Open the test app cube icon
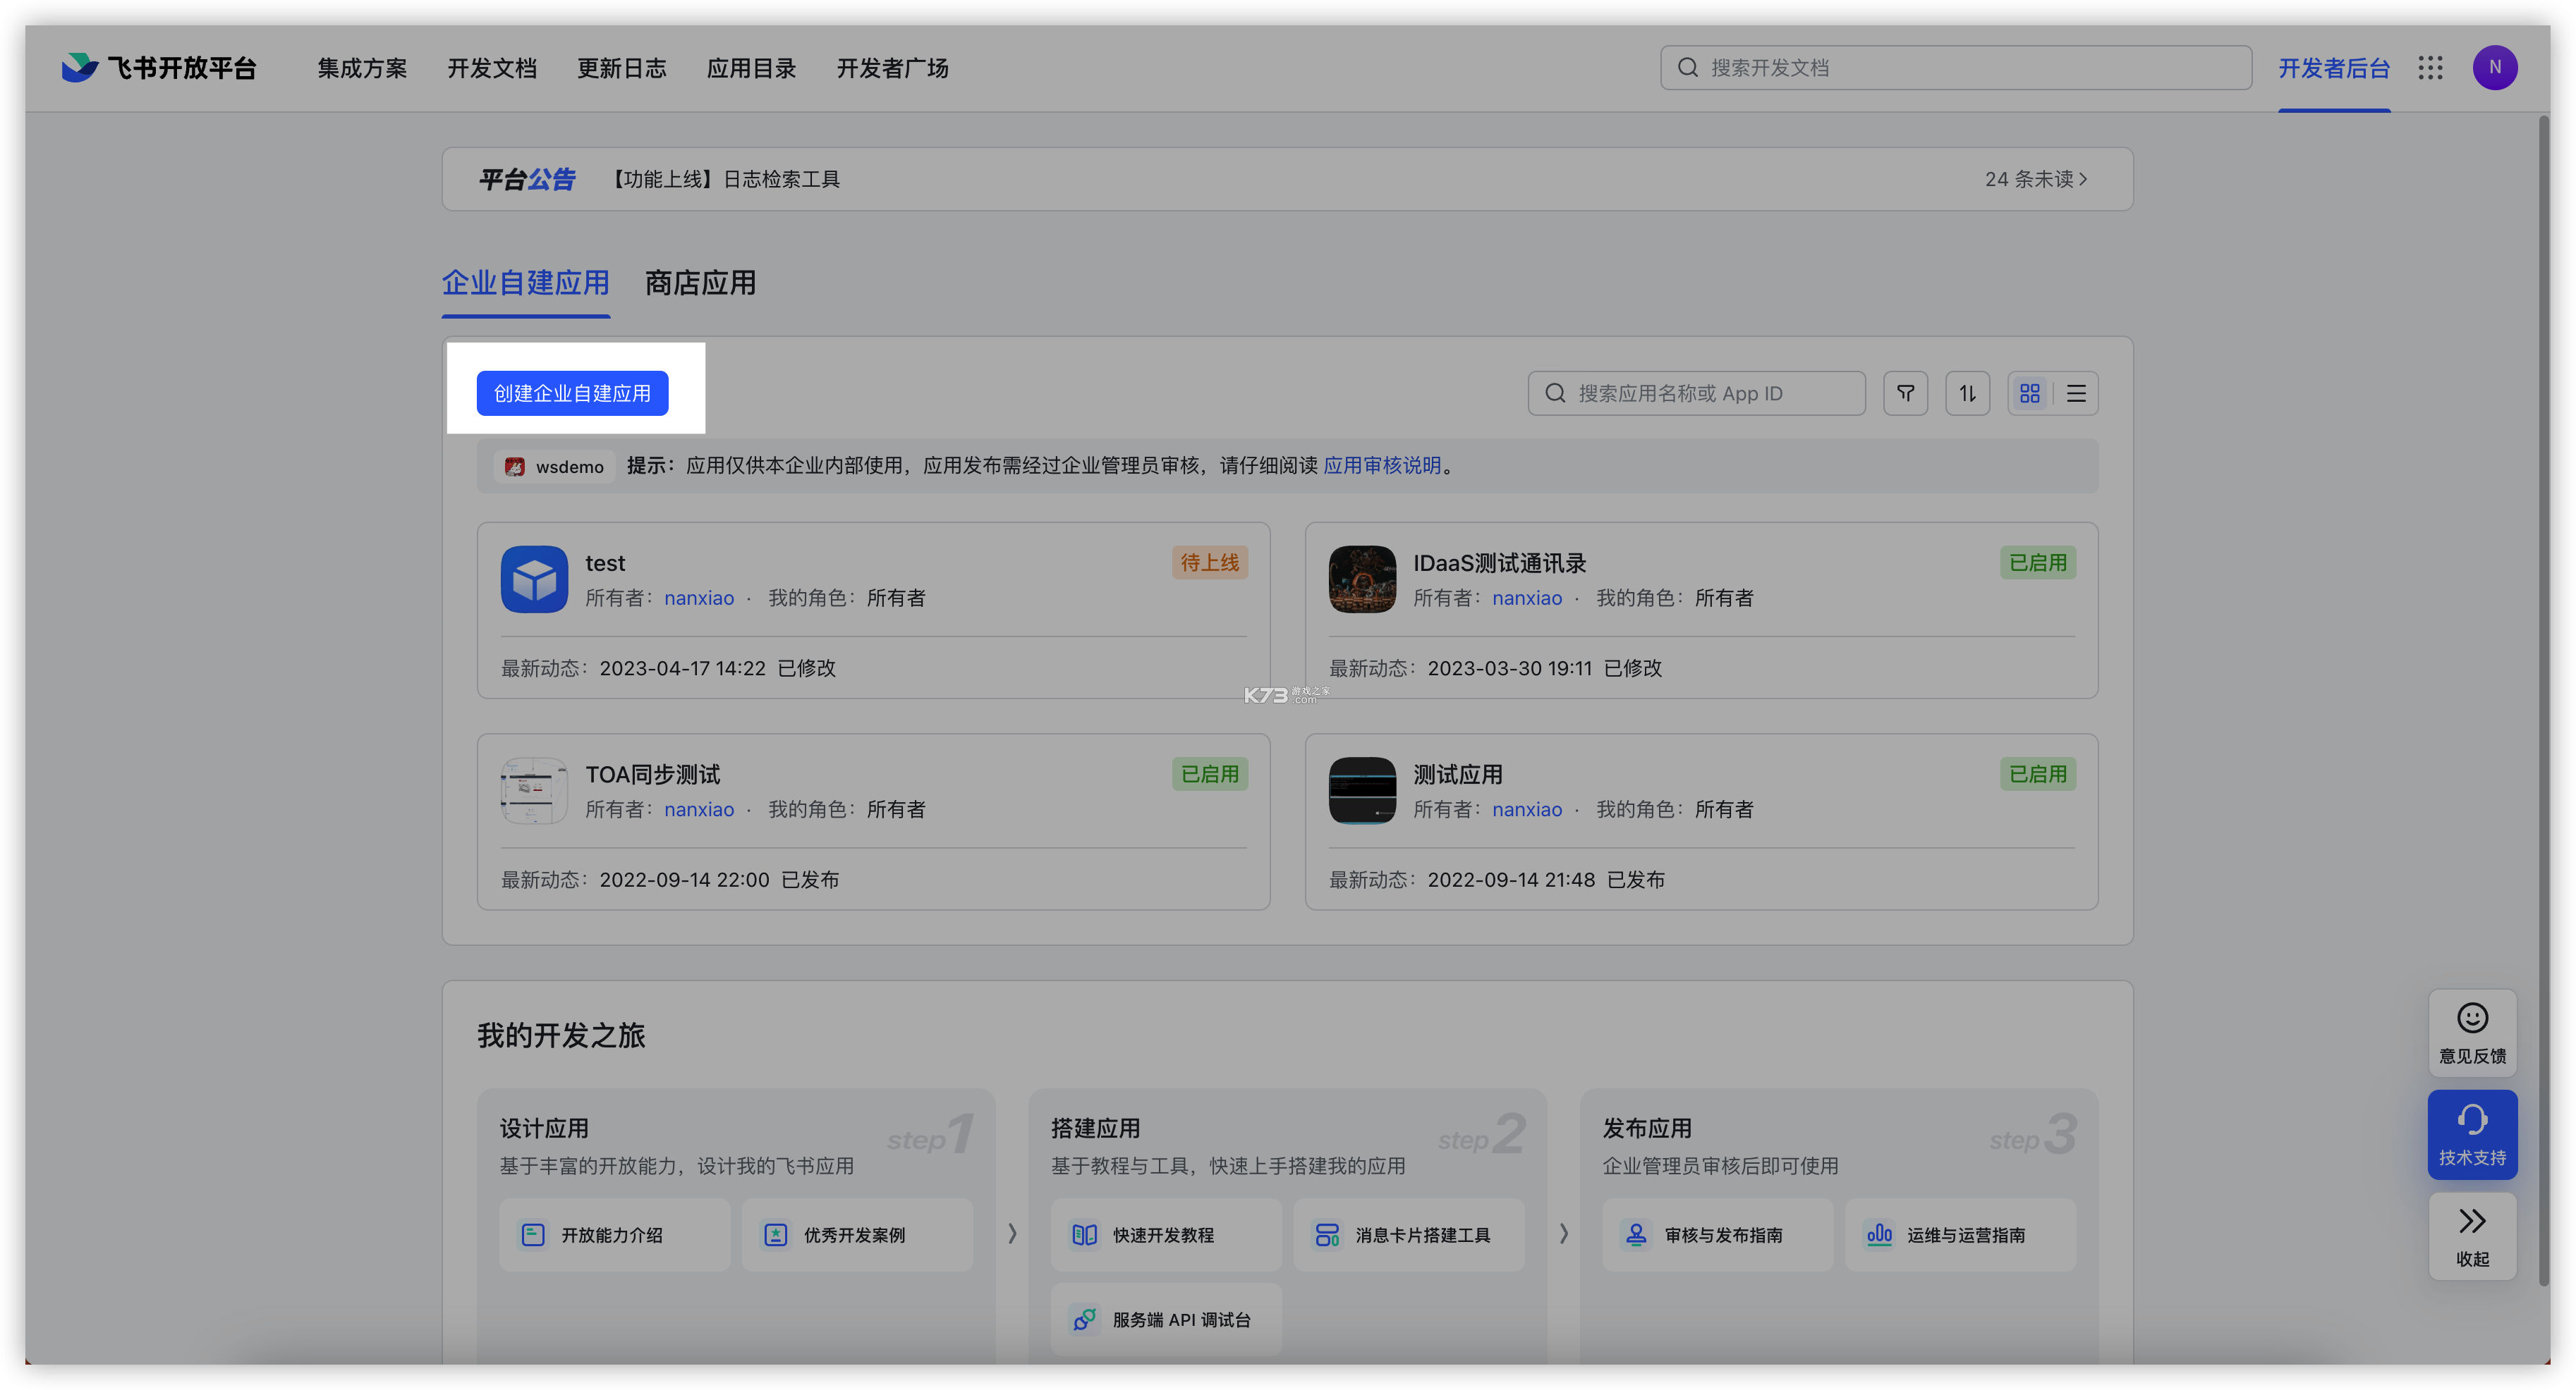This screenshot has height=1390, width=2576. pos(534,579)
